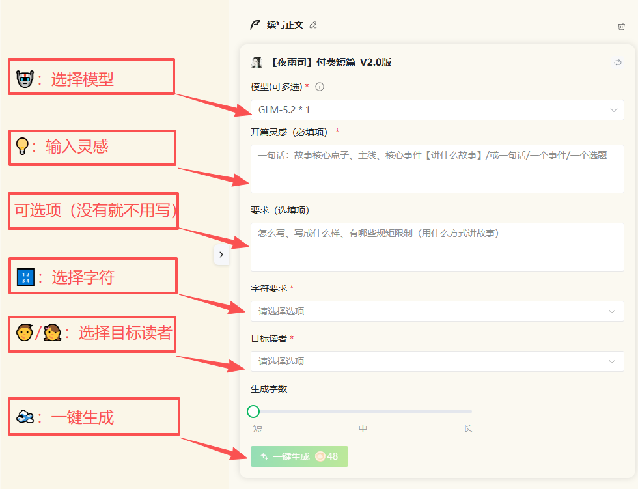This screenshot has height=489, width=638.
Task: Click the 短 label under the slider
Action: point(258,428)
